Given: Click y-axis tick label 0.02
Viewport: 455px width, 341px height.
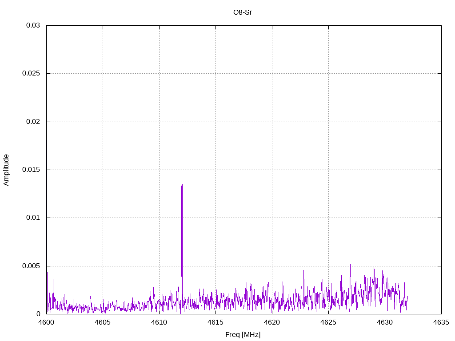Looking at the screenshot, I should (x=33, y=122).
